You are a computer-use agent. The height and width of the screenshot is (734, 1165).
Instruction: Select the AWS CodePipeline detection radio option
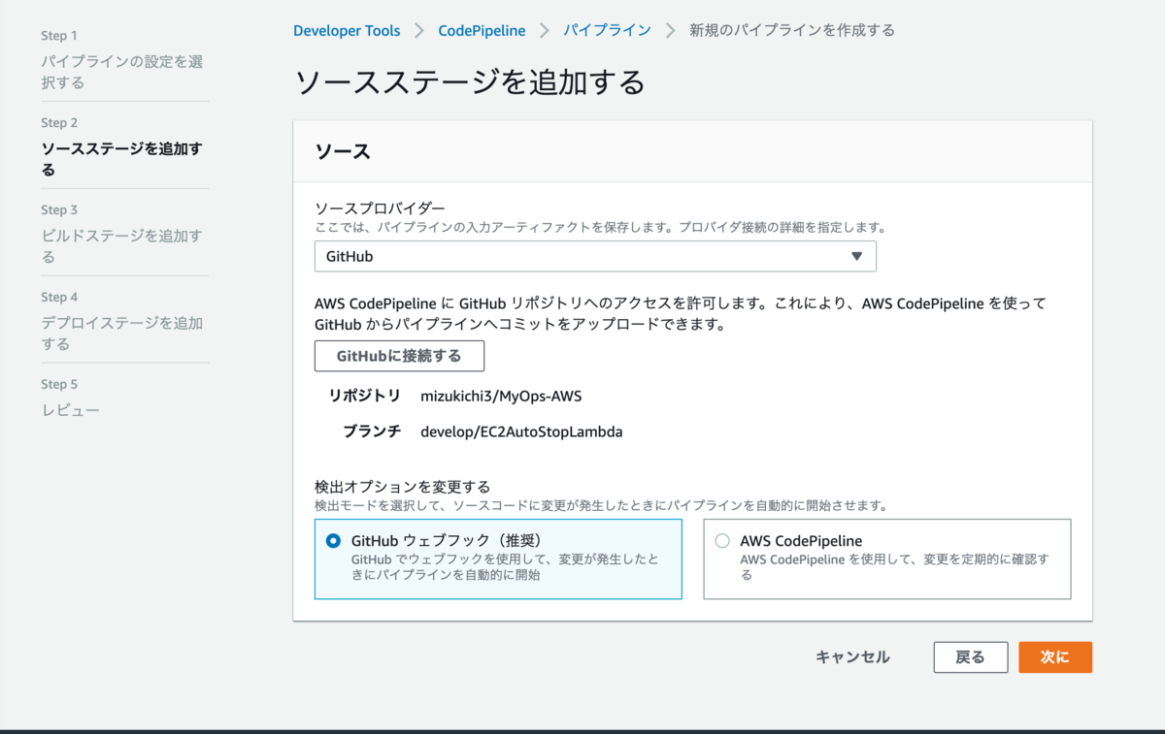722,541
